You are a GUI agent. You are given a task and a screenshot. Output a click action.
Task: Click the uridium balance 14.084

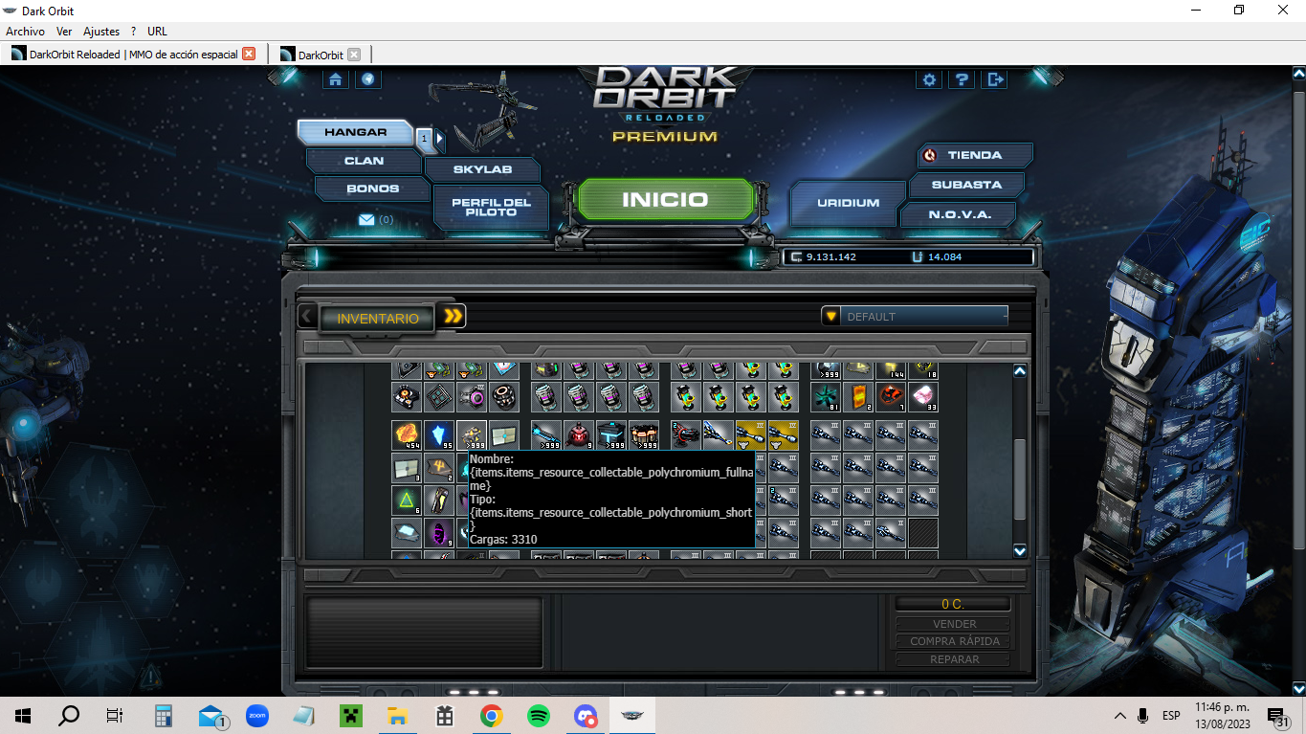click(x=944, y=257)
